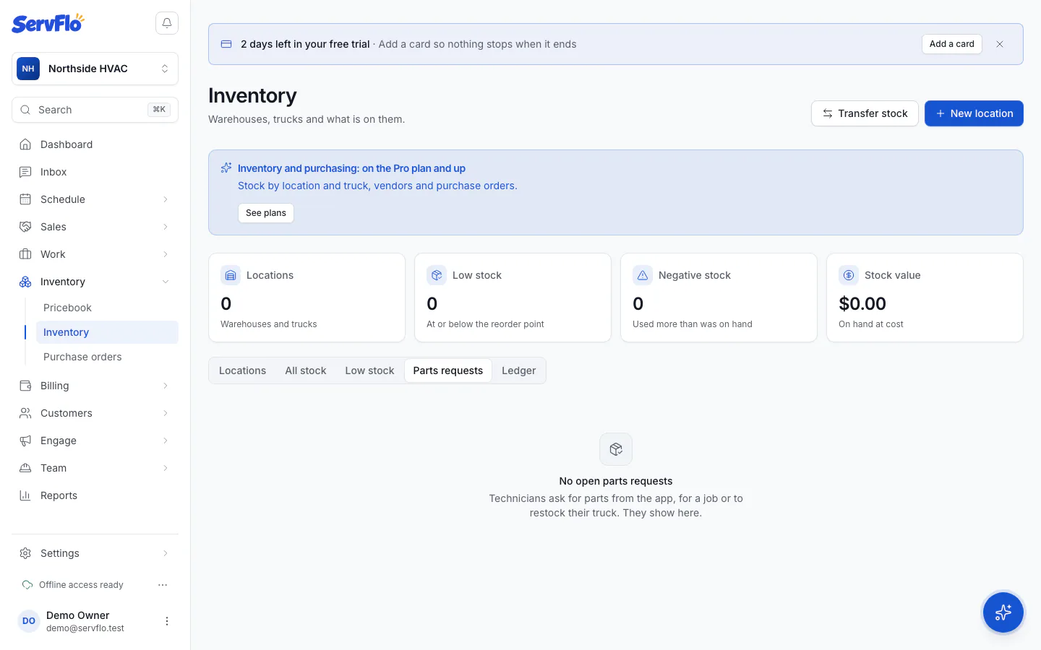The height and width of the screenshot is (650, 1041).
Task: Click the Billing wallet icon
Action: tap(25, 386)
